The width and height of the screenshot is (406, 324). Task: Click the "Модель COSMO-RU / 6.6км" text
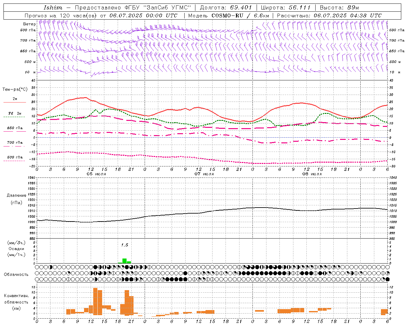click(x=229, y=16)
